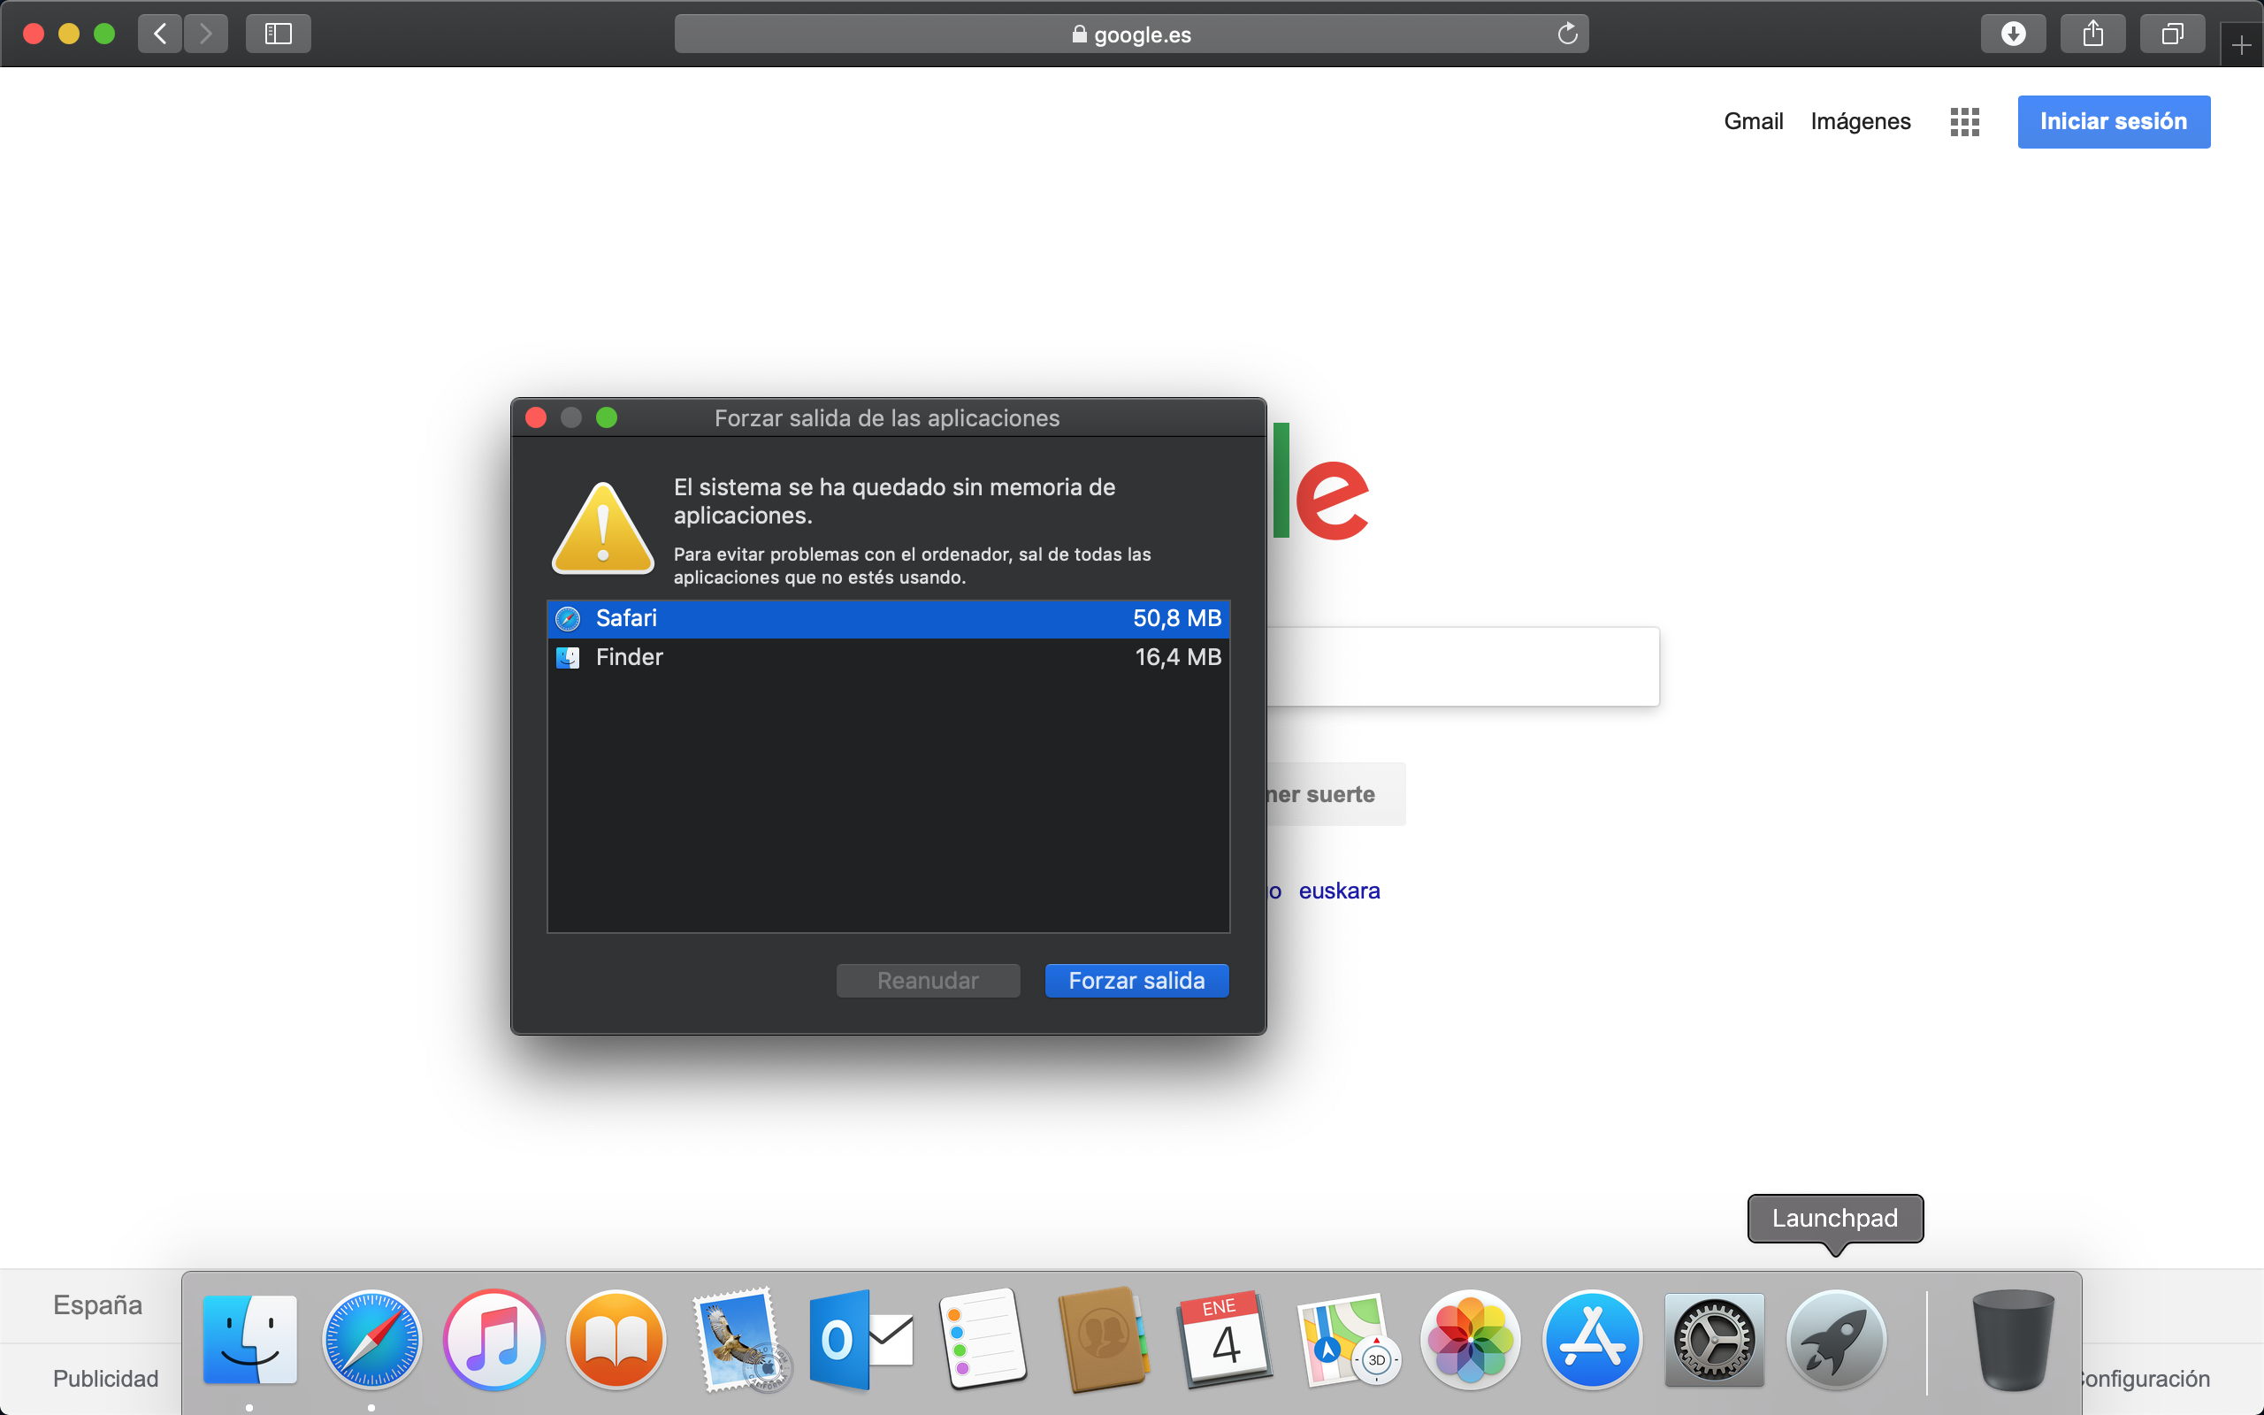Open Launchpad from the dock
This screenshot has height=1415, width=2264.
[x=1836, y=1340]
